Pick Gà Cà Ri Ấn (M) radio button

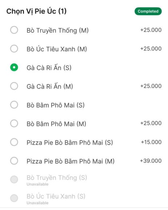[14, 86]
